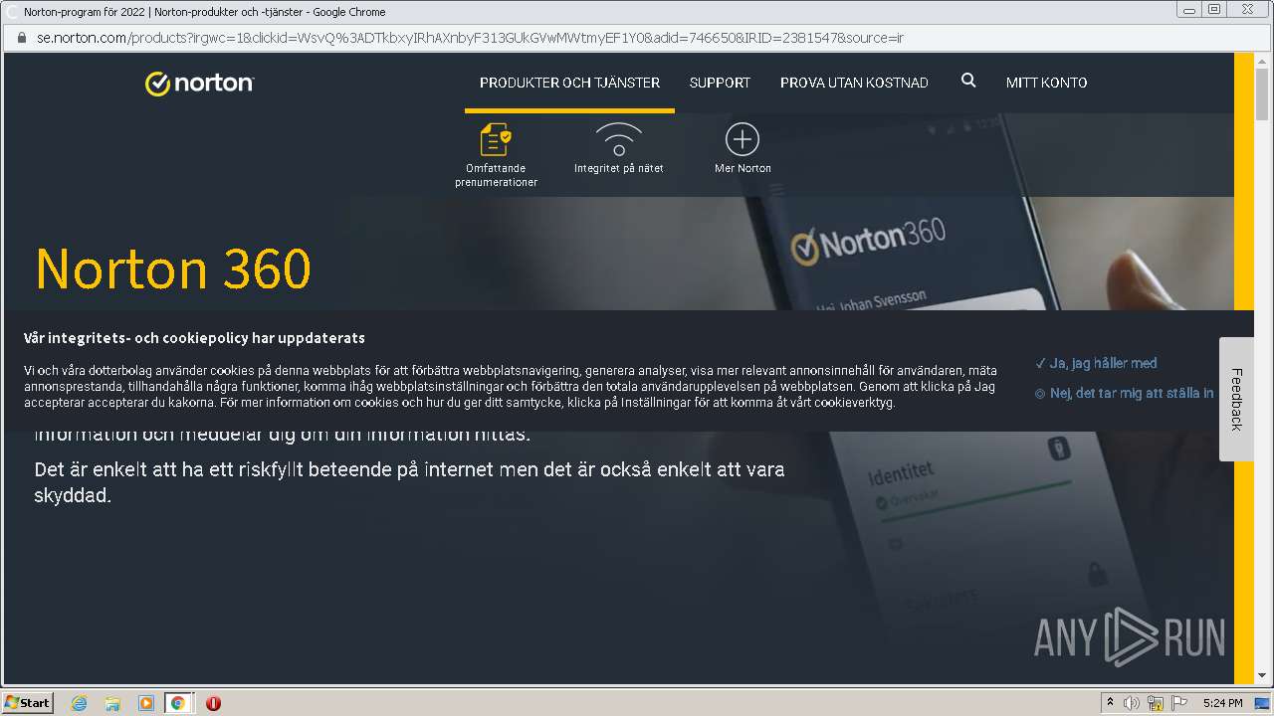Click the Chrome window title text
The image size is (1274, 716).
[205, 11]
